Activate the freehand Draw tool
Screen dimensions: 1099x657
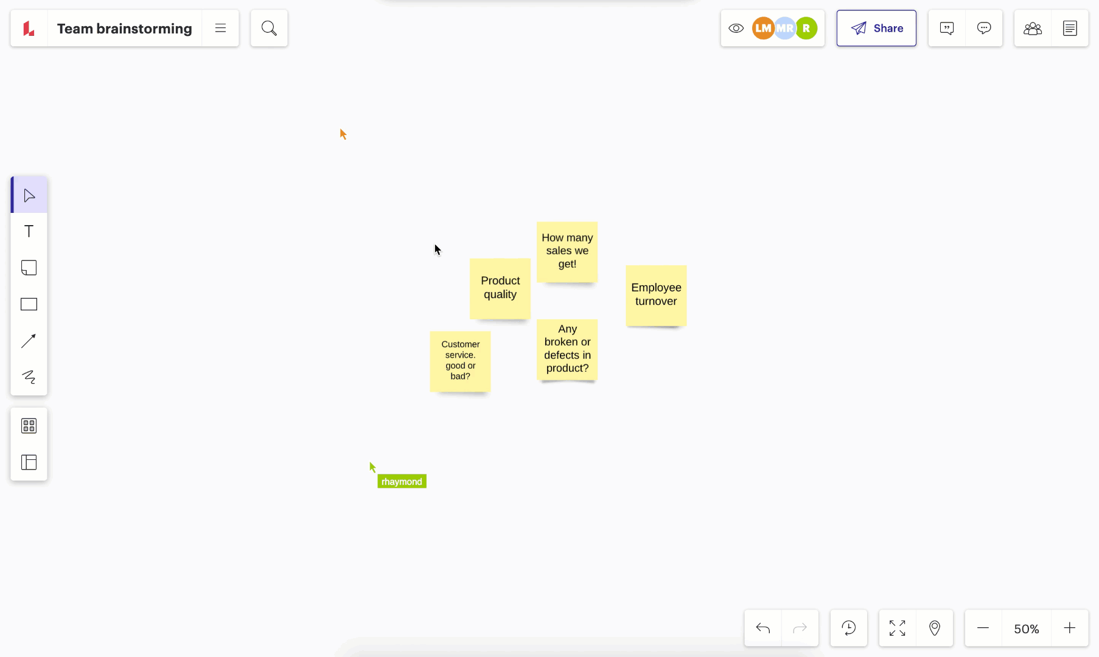[29, 377]
